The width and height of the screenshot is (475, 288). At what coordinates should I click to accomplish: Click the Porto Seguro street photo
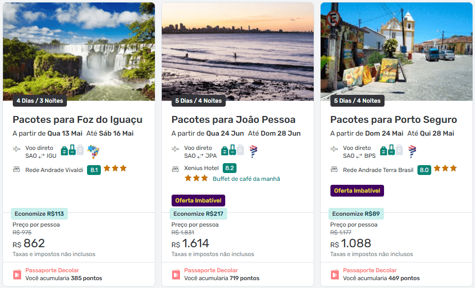tap(396, 49)
